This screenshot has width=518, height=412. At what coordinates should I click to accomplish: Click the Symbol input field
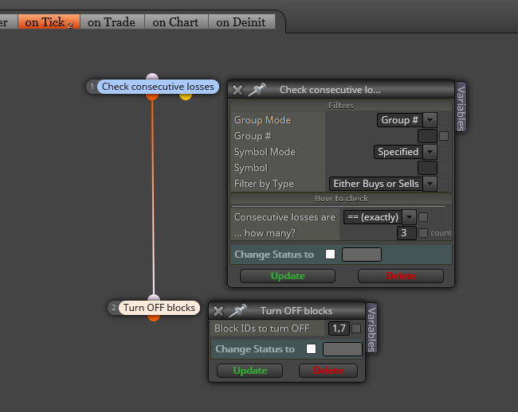pyautogui.click(x=427, y=168)
